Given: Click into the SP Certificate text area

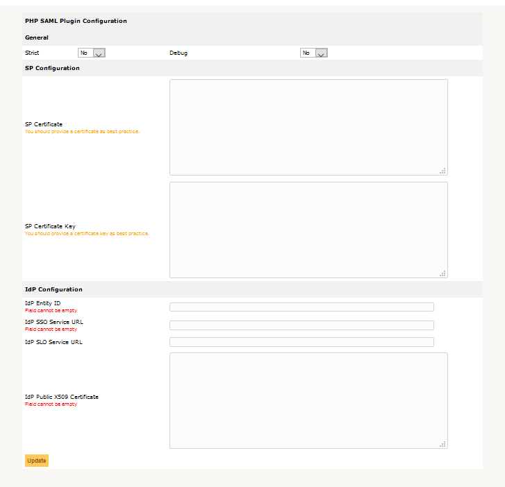Looking at the screenshot, I should click(x=308, y=128).
